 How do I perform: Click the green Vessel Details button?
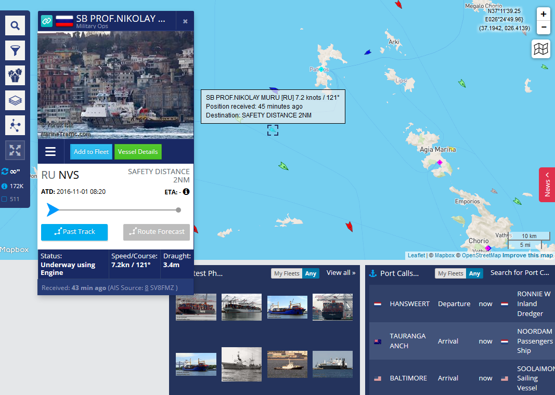tap(138, 152)
